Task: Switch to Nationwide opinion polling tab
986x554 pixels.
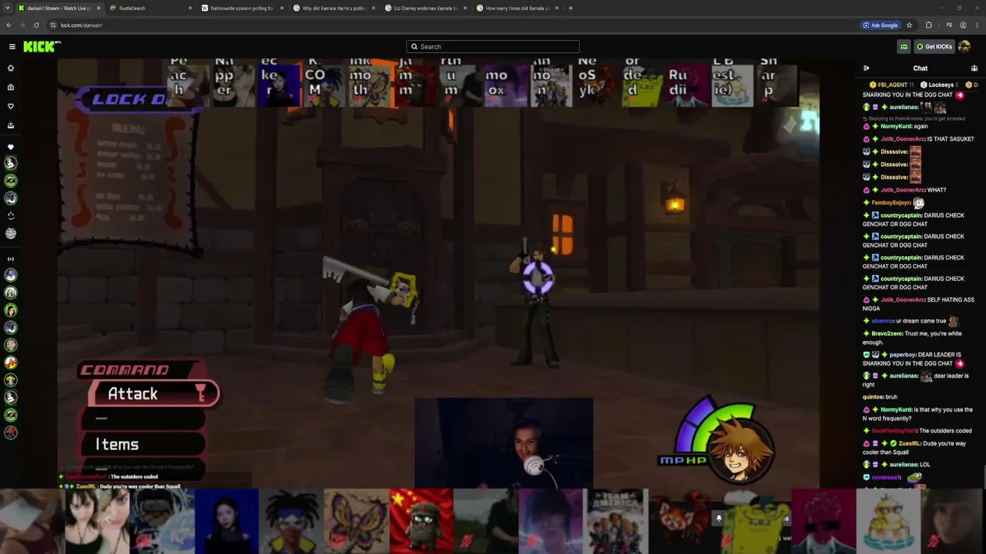Action: coord(243,8)
